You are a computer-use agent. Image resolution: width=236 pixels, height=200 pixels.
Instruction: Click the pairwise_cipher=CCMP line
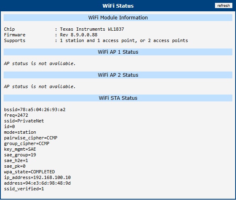click(x=31, y=138)
